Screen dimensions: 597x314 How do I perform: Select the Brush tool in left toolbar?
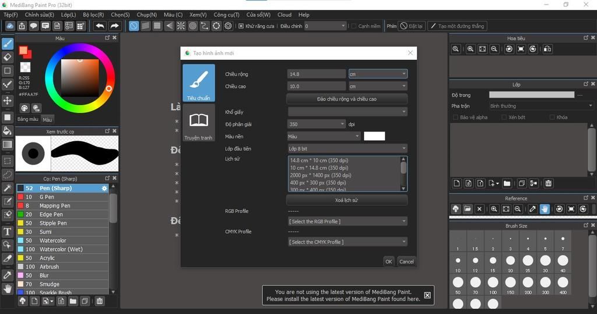tap(7, 43)
